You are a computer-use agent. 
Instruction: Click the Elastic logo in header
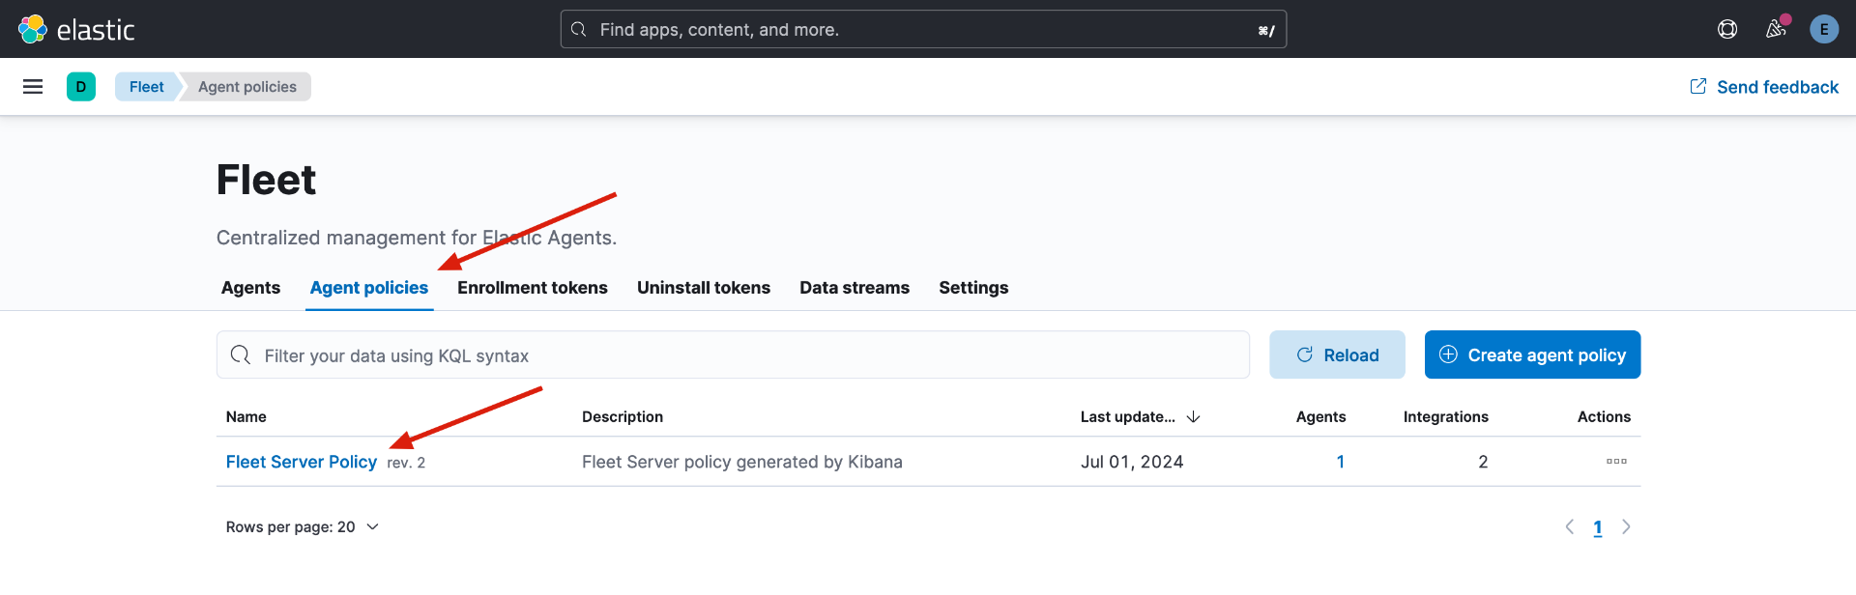77,29
